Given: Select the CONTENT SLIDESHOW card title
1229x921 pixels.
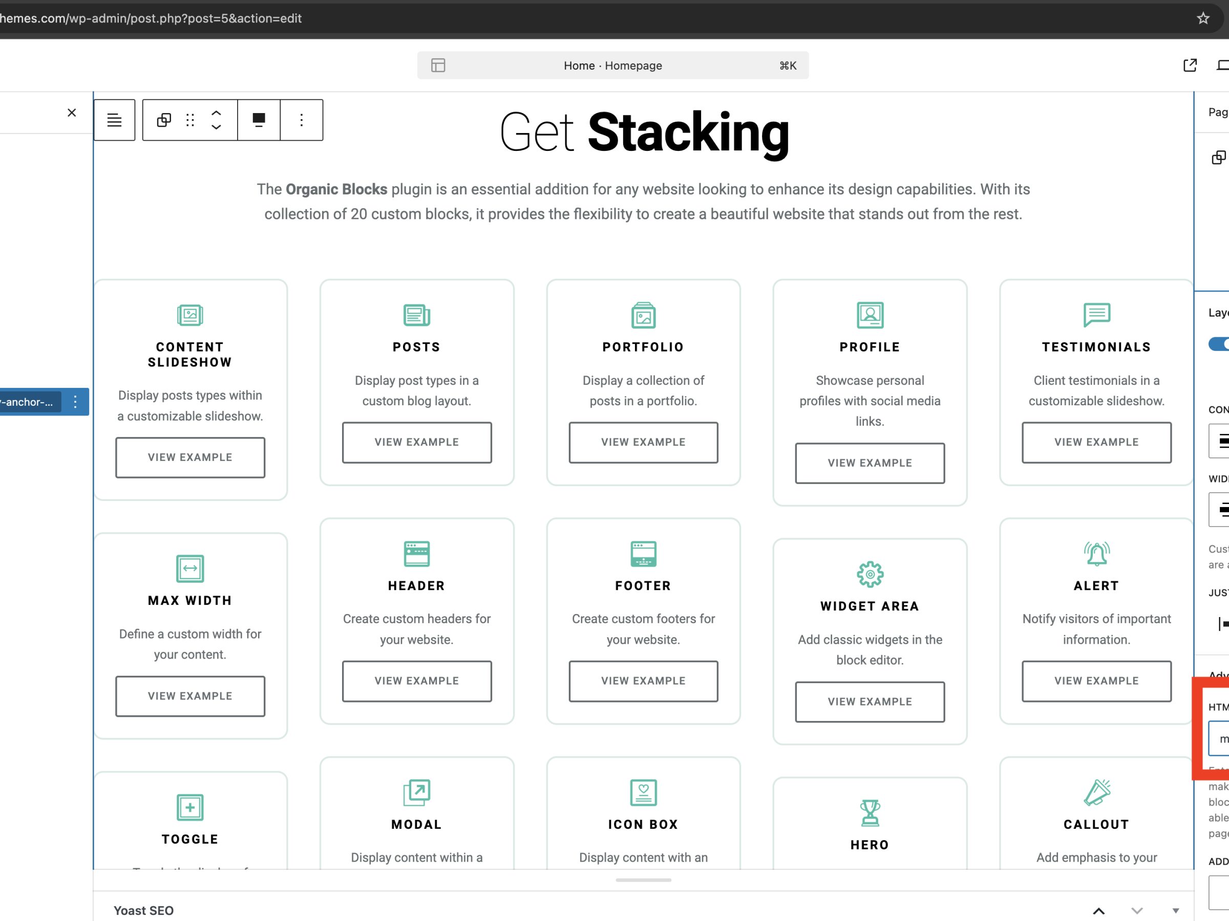Looking at the screenshot, I should pos(190,354).
